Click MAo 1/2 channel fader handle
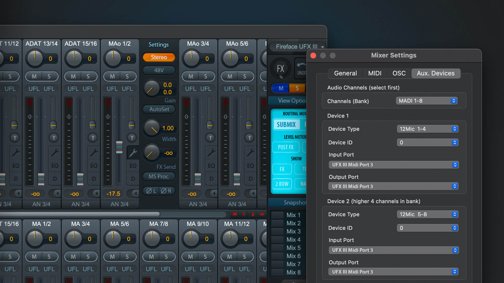Image resolution: width=504 pixels, height=283 pixels. click(x=119, y=147)
